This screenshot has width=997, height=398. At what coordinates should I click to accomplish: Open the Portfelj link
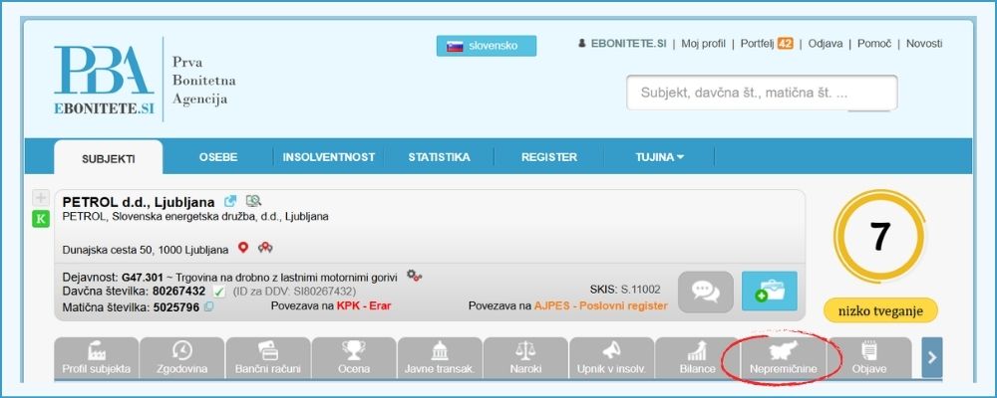coord(758,44)
